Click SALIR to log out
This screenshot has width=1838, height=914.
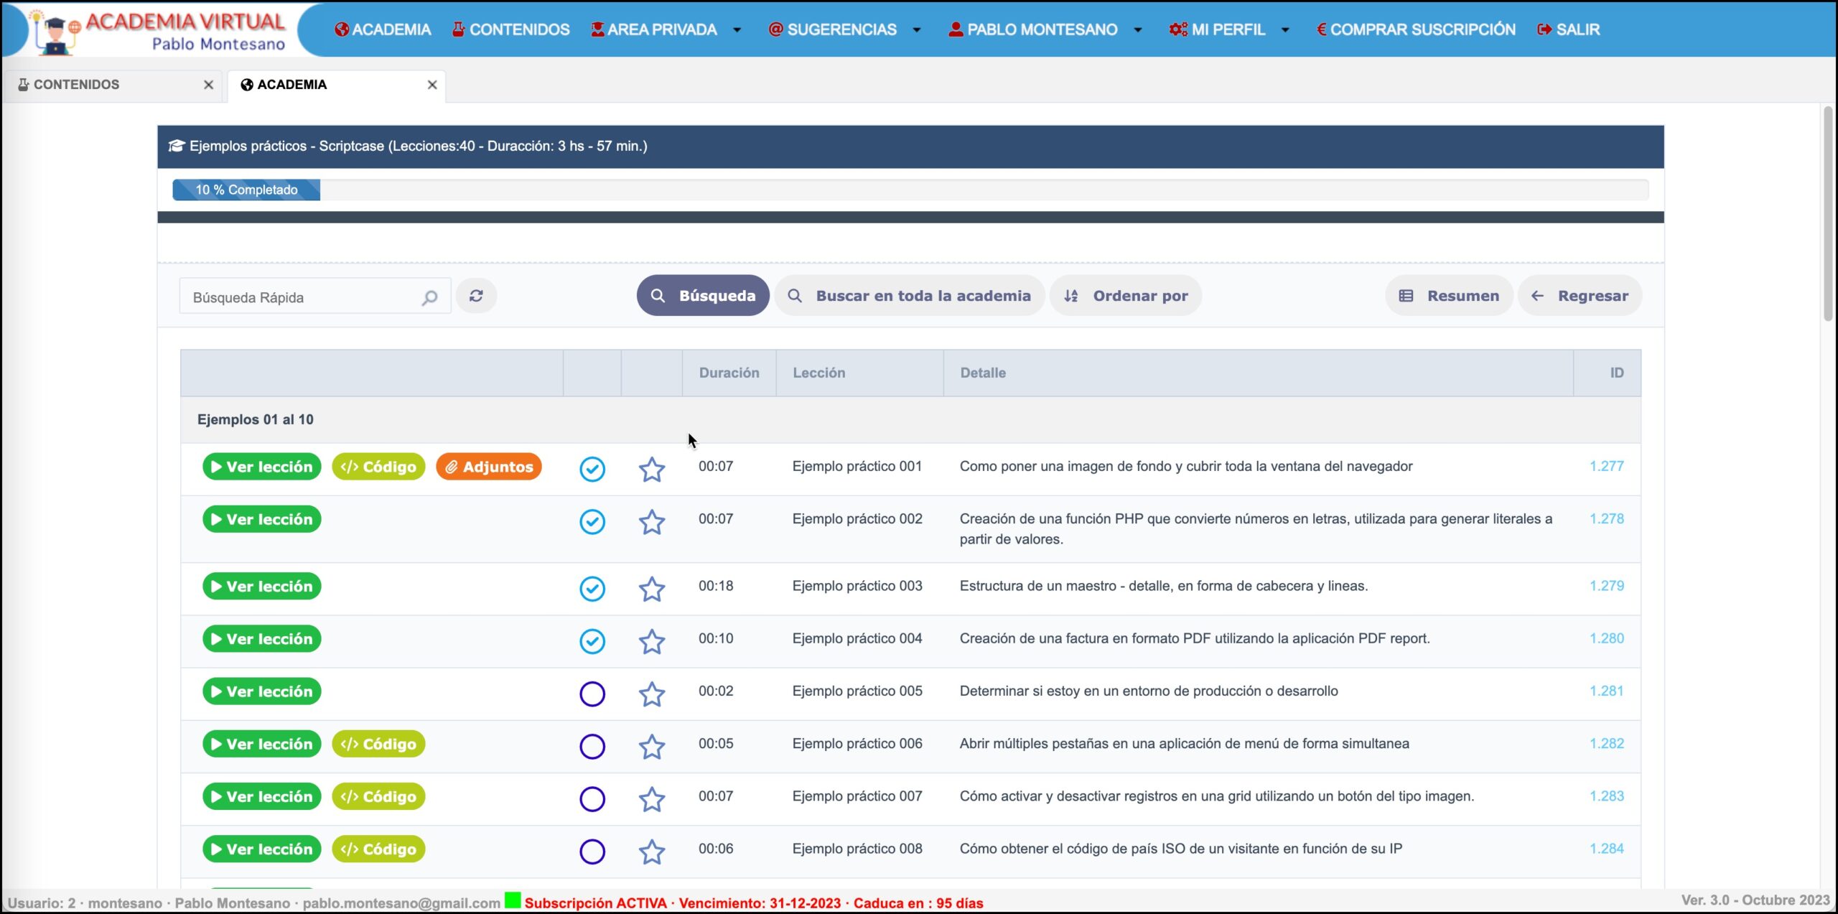1568,29
